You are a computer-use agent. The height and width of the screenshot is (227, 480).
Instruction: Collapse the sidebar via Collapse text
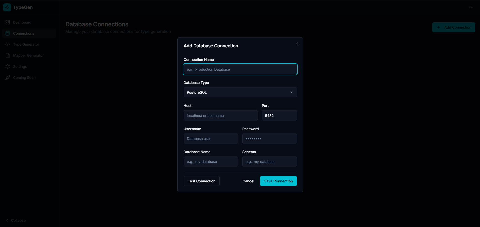[18, 220]
